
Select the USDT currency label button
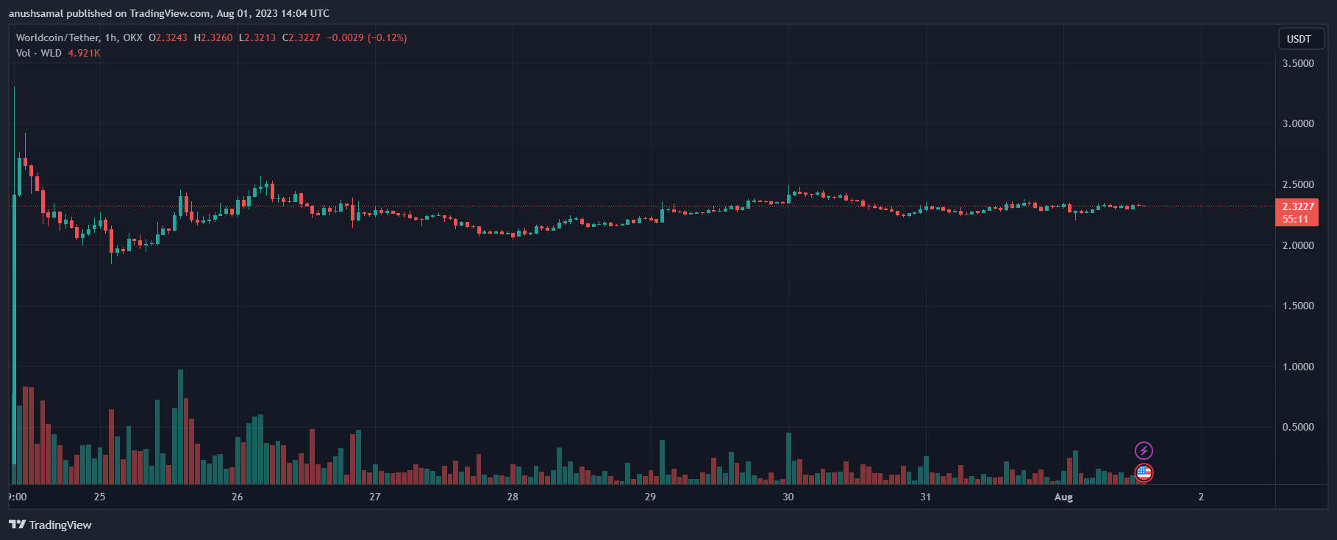point(1299,39)
